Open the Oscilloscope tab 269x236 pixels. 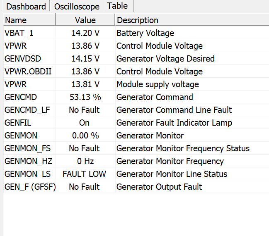pyautogui.click(x=77, y=7)
